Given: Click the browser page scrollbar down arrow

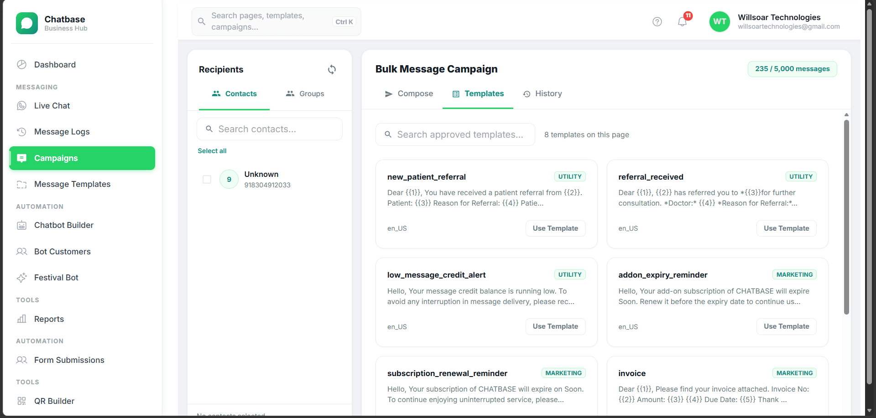Looking at the screenshot, I should click(869, 411).
